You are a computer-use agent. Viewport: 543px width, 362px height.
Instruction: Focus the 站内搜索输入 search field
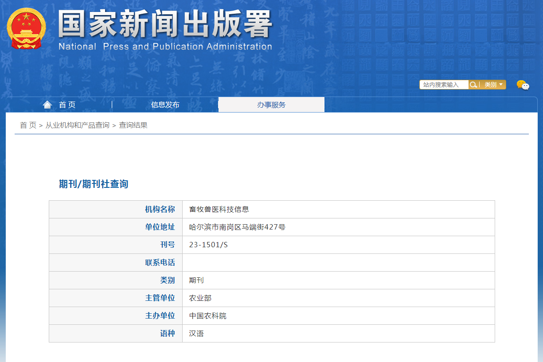point(444,85)
